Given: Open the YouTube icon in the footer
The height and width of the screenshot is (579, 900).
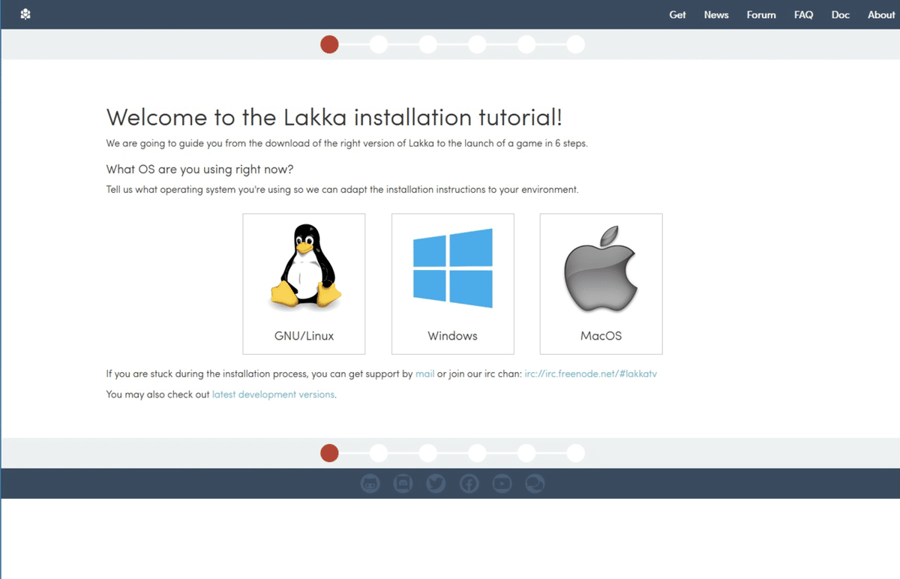Looking at the screenshot, I should click(502, 484).
